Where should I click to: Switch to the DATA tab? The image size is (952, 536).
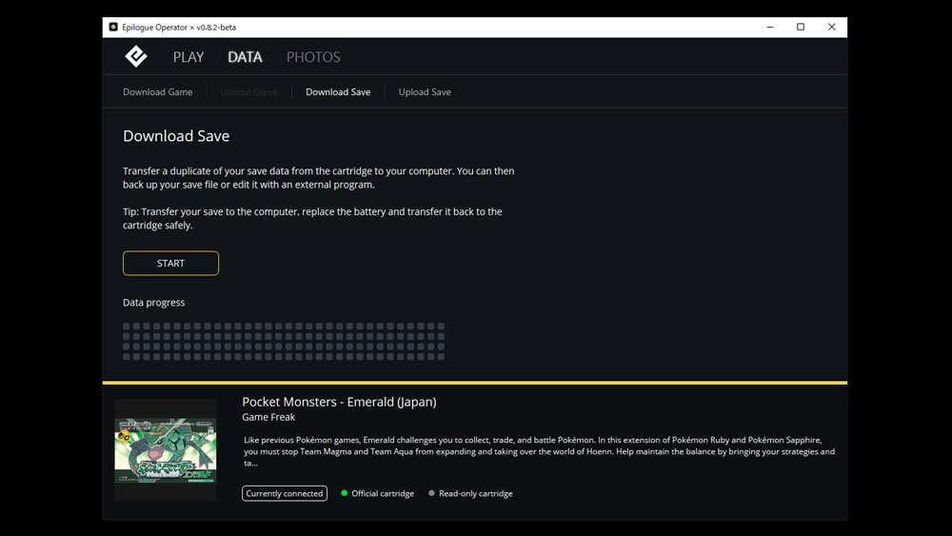pyautogui.click(x=245, y=57)
